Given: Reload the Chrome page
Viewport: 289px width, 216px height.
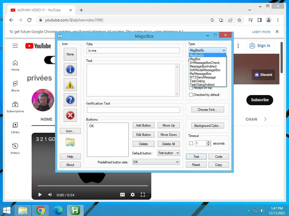Looking at the screenshot, I should [29, 20].
